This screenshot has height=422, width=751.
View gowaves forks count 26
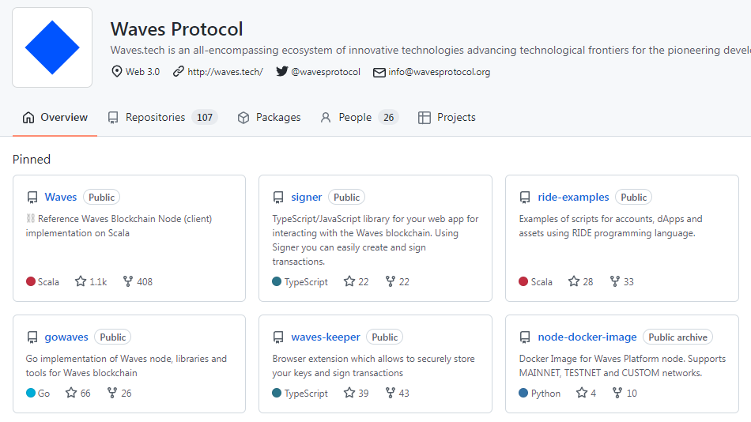119,393
